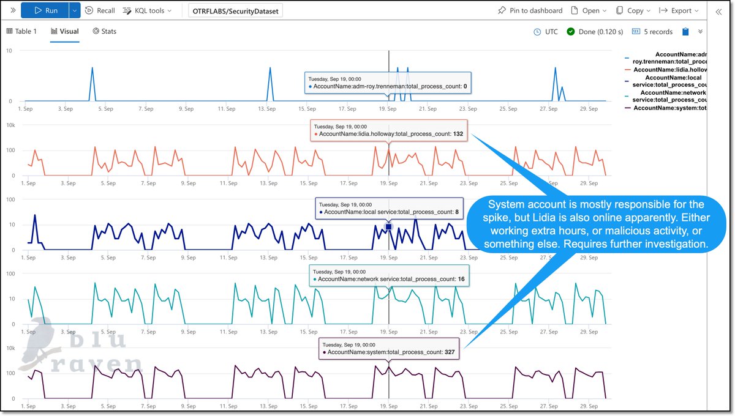This screenshot has width=735, height=416.
Task: Open the Stats tab
Action: click(x=105, y=31)
